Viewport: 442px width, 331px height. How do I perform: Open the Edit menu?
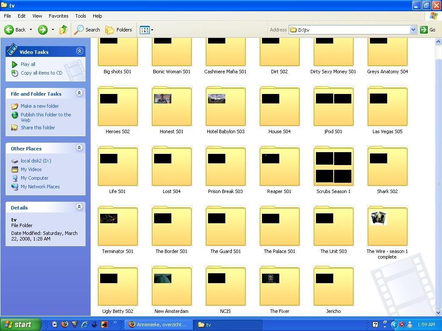click(x=22, y=16)
